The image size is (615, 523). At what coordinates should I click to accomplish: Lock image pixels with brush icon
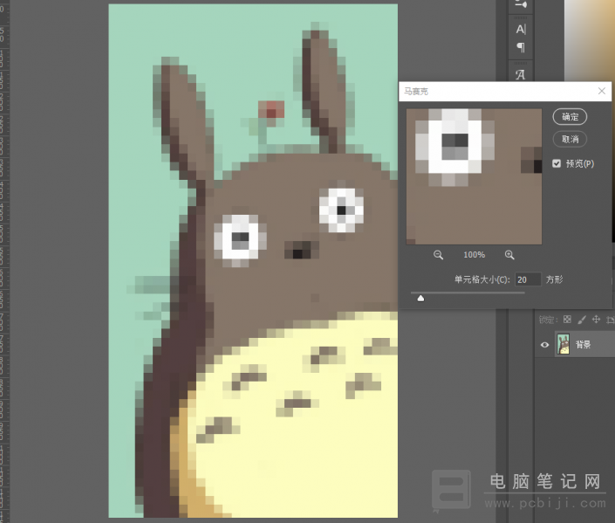click(582, 320)
